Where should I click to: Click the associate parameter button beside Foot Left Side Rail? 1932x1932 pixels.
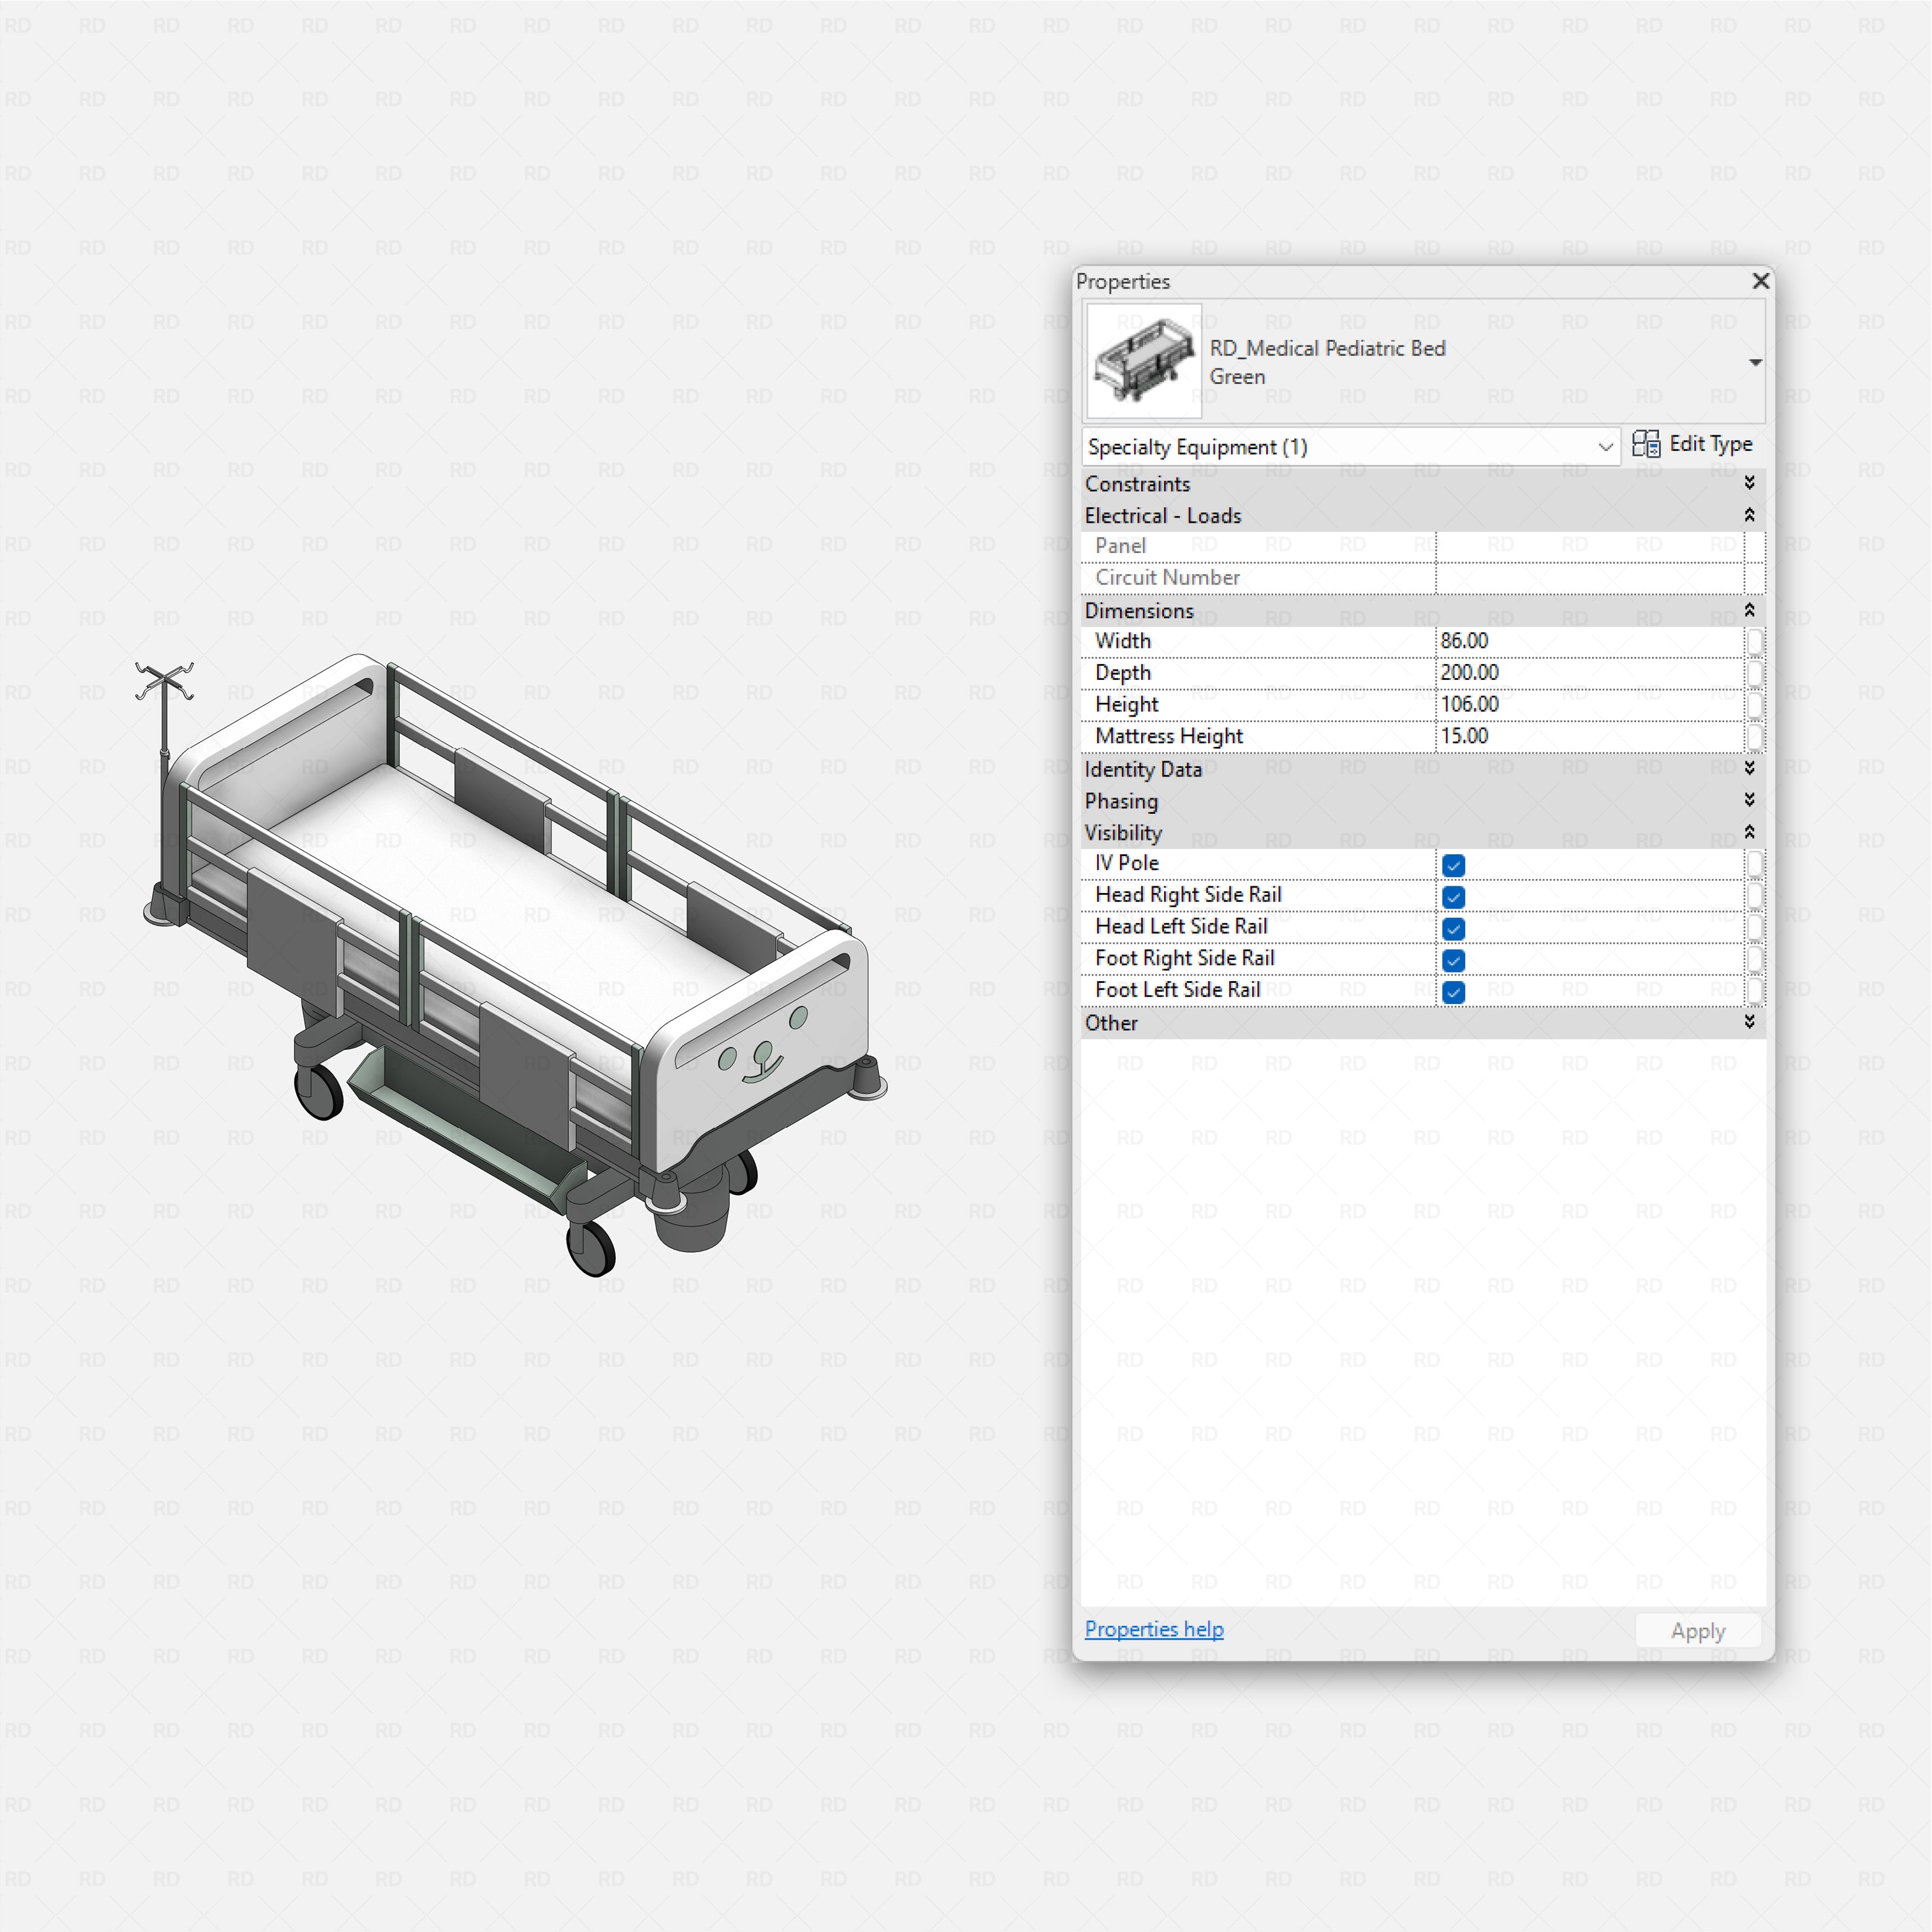tap(1756, 991)
